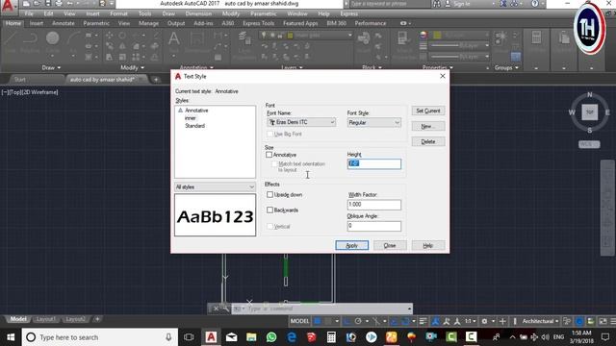Switch to the Manage ribbon tab
Viewport: 616px width, 346px height.
click(148, 23)
